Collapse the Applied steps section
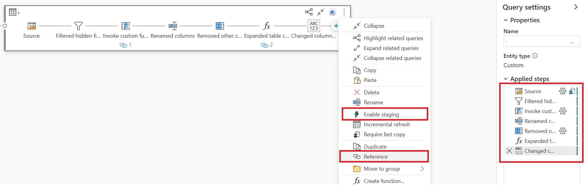586x189 pixels. pyautogui.click(x=506, y=79)
